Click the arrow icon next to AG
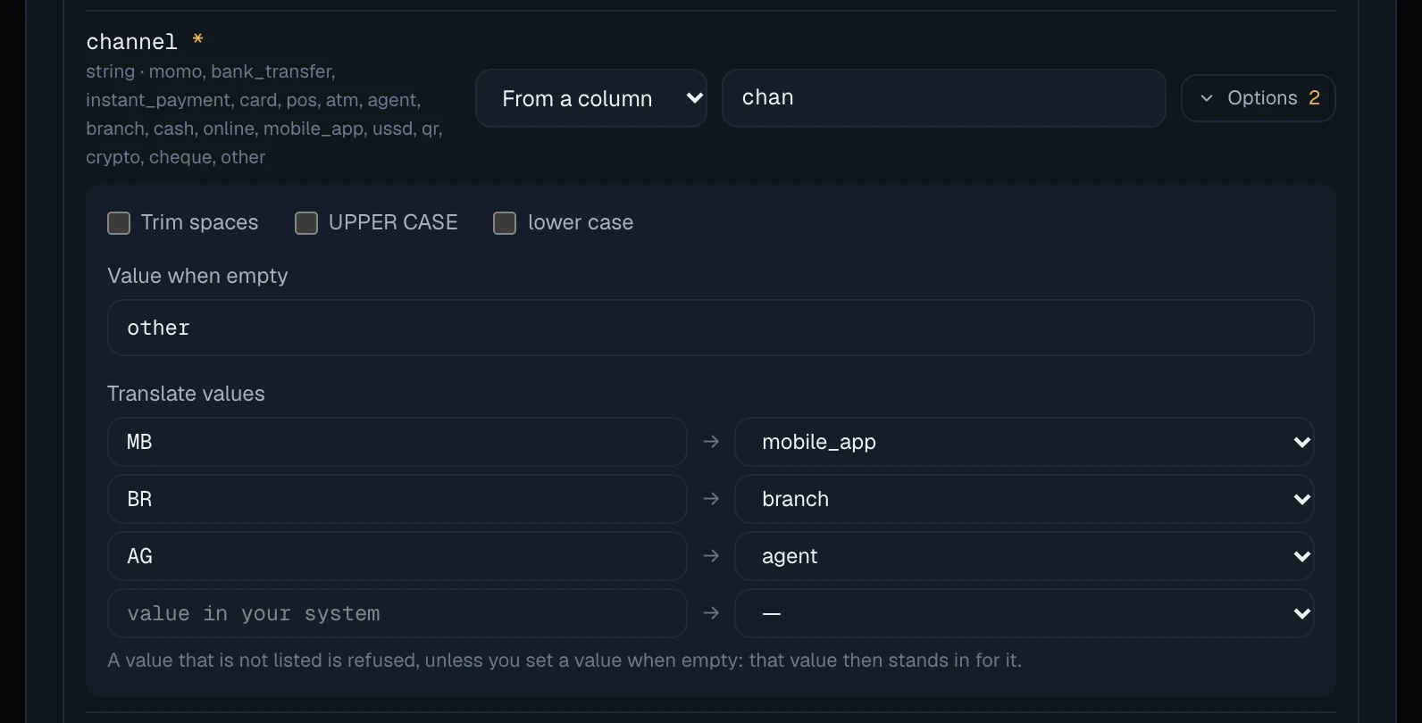The width and height of the screenshot is (1422, 723). click(711, 556)
